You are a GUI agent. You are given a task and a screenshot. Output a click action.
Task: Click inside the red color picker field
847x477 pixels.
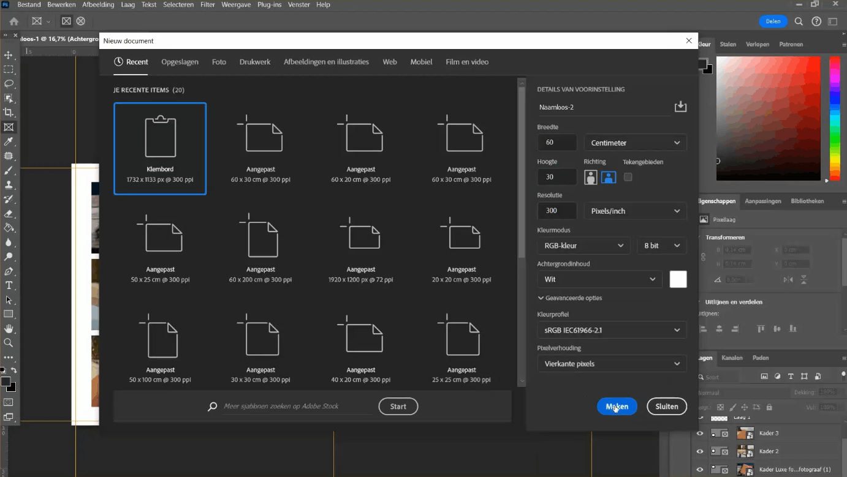tap(769, 118)
